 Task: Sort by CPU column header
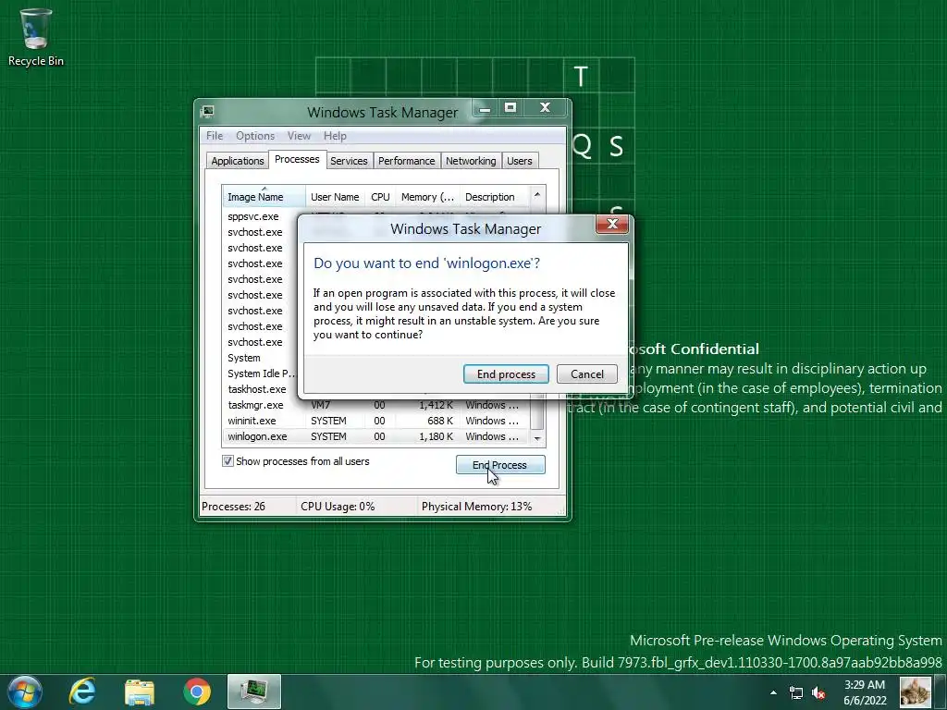click(x=380, y=197)
